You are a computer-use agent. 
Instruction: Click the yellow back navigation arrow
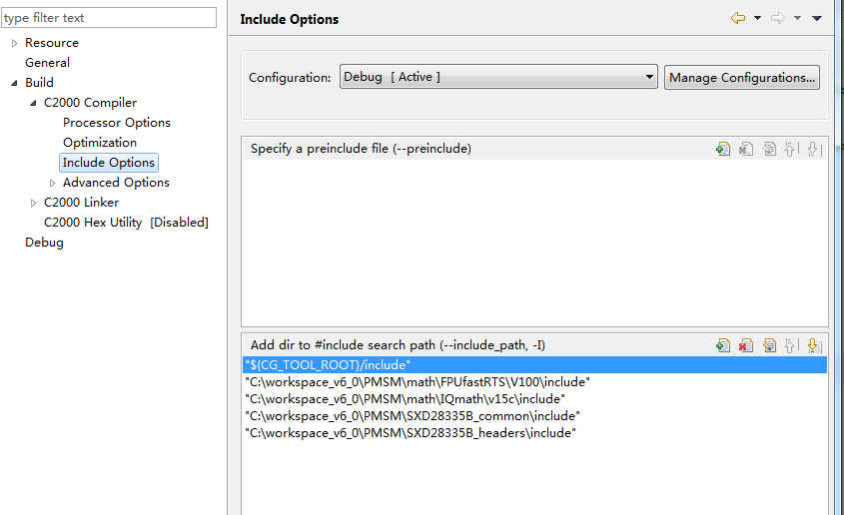point(738,18)
